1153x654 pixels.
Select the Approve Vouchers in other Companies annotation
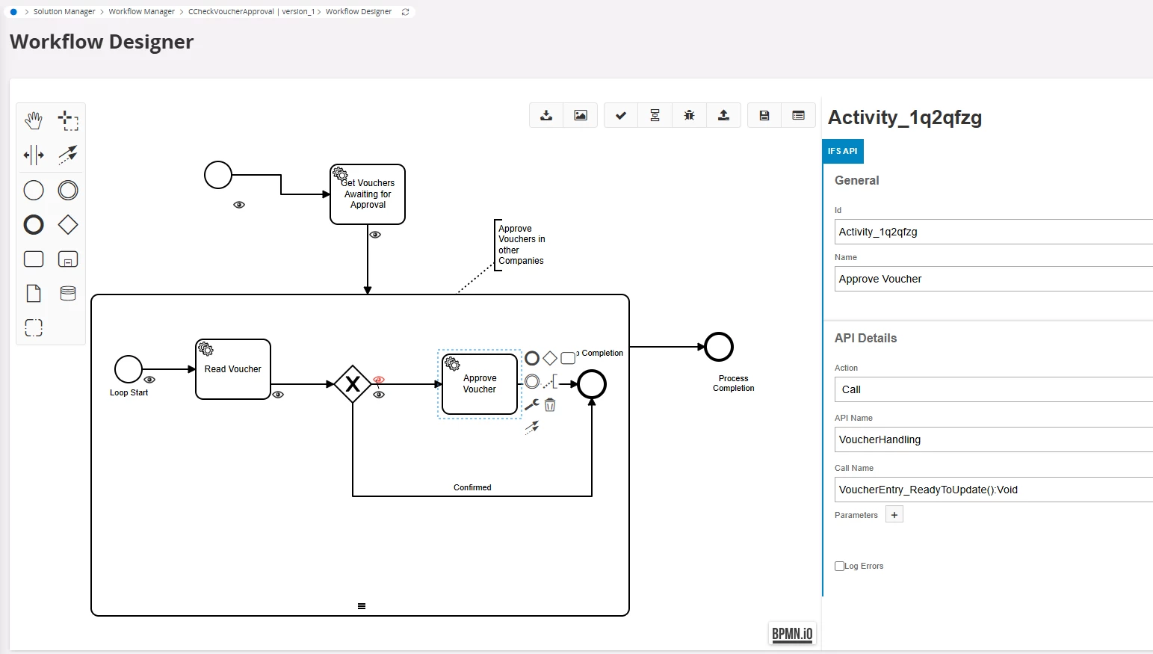tap(521, 244)
